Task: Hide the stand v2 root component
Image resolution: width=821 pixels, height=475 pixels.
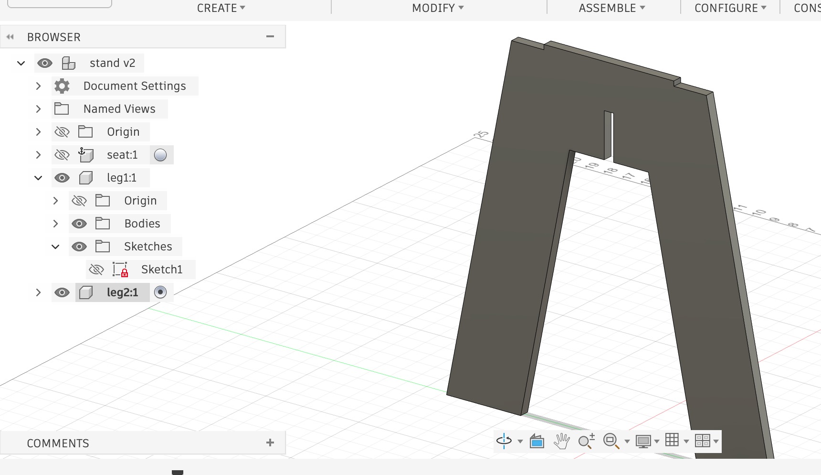Action: click(45, 63)
